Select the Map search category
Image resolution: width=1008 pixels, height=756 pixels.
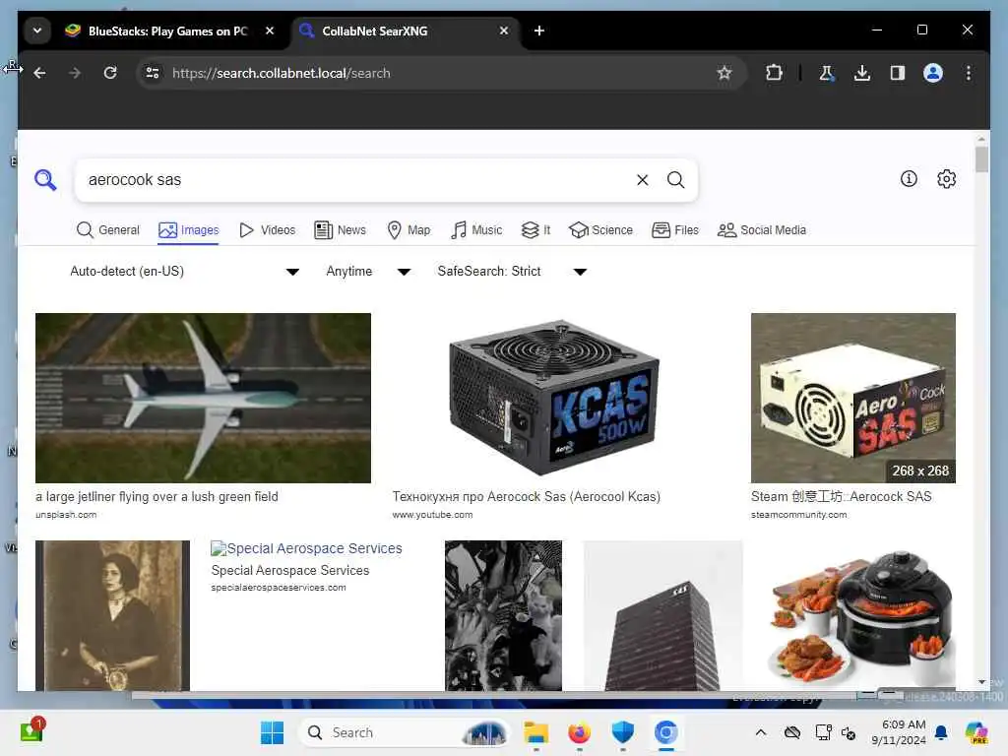coord(409,230)
